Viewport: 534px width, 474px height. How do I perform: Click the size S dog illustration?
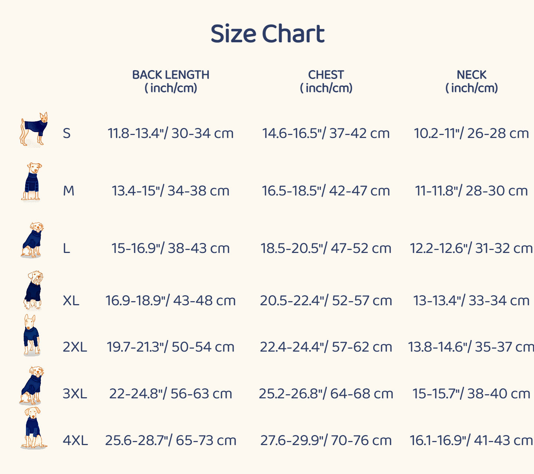pyautogui.click(x=34, y=129)
